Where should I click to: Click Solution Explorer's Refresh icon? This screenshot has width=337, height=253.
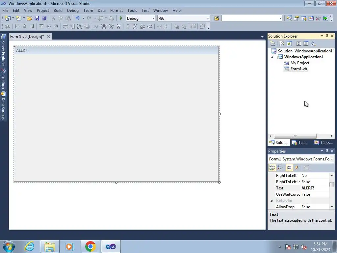[289, 44]
